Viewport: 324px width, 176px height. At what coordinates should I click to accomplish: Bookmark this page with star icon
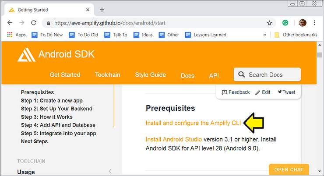tap(269, 23)
